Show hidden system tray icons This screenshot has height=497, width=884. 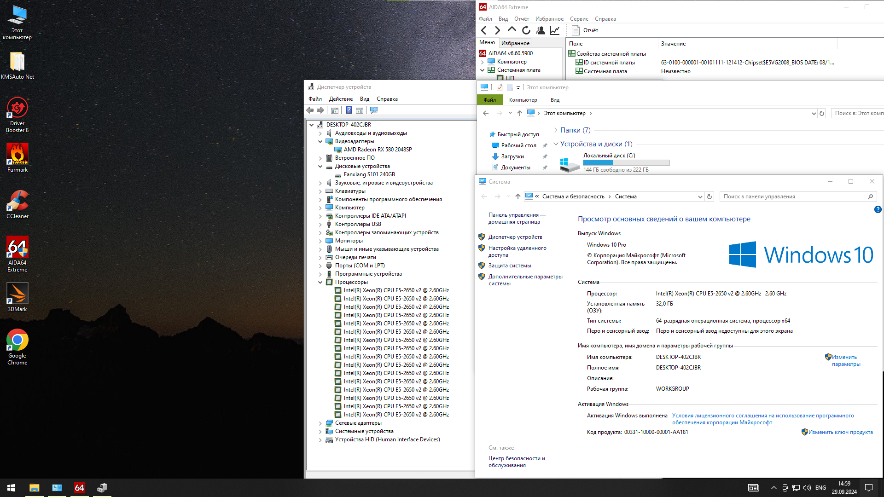[773, 488]
